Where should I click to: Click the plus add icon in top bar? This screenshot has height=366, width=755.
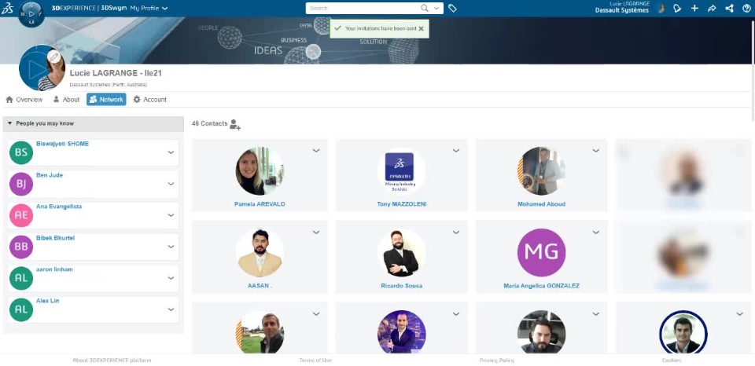(694, 8)
